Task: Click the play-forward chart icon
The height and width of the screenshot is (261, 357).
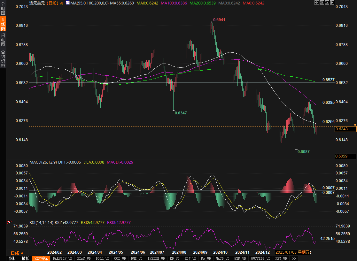Action: point(327,3)
